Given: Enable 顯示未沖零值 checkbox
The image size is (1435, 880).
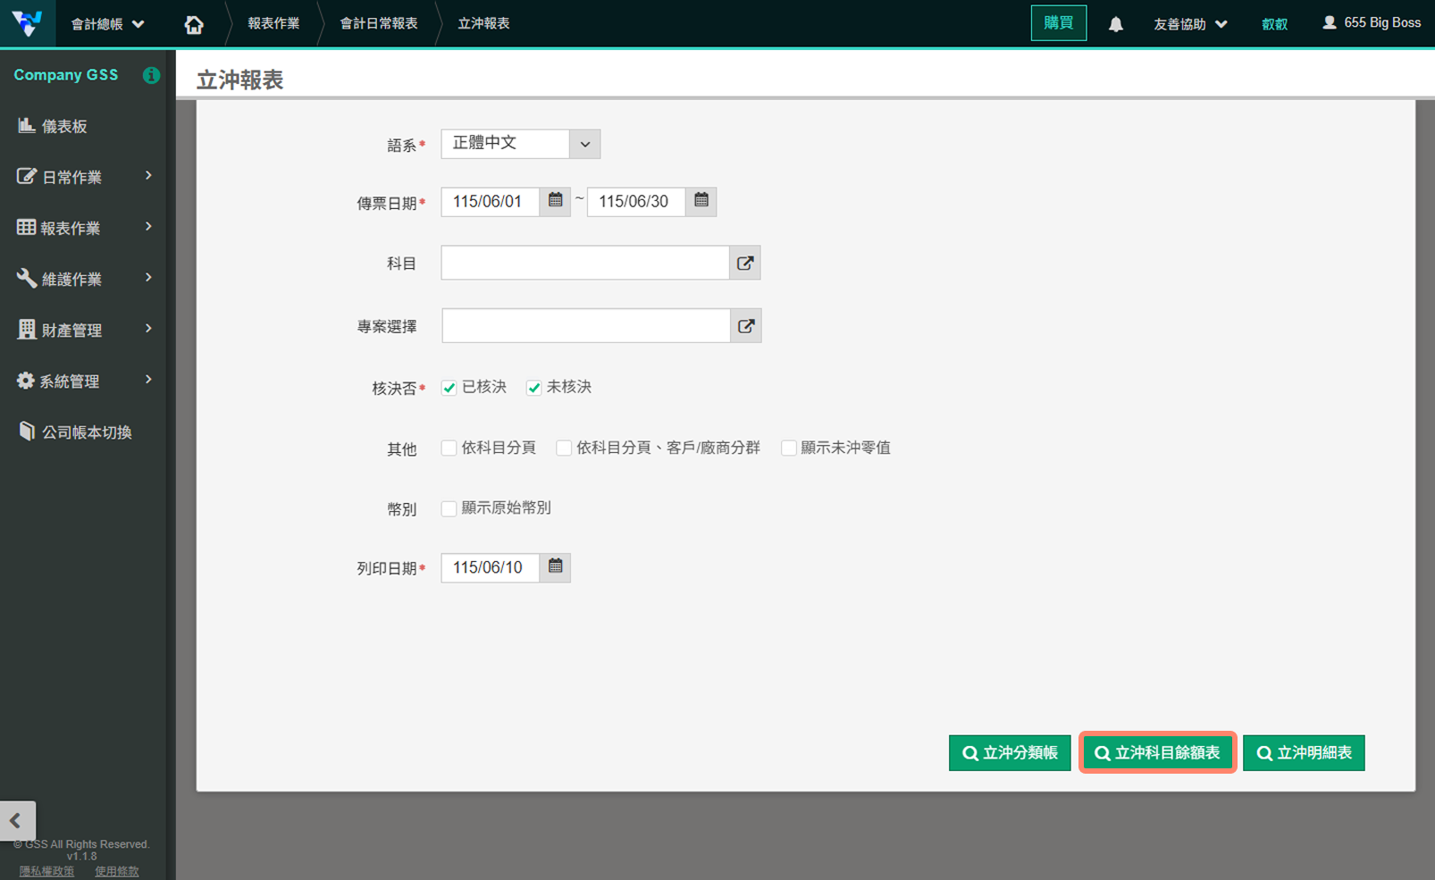Looking at the screenshot, I should (789, 448).
